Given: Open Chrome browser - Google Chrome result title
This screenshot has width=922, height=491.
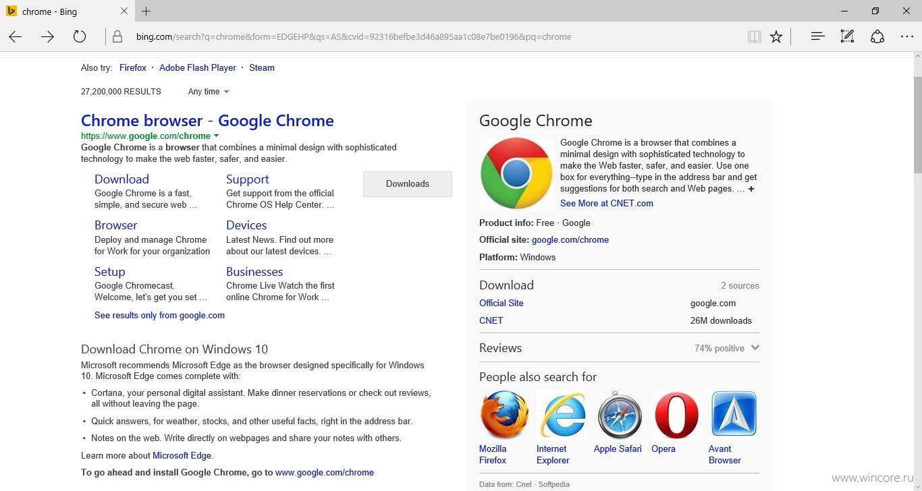Looking at the screenshot, I should click(207, 121).
